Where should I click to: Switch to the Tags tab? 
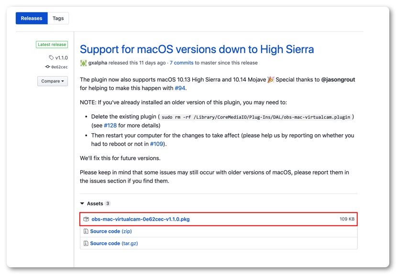pyautogui.click(x=58, y=18)
